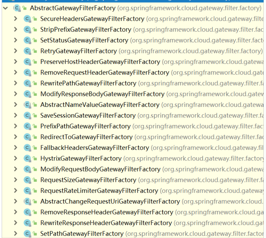The height and width of the screenshot is (238, 266).
Task: Click the green public-lock icon beside HystrixGatewayFilterFactory
Action: pos(35,159)
